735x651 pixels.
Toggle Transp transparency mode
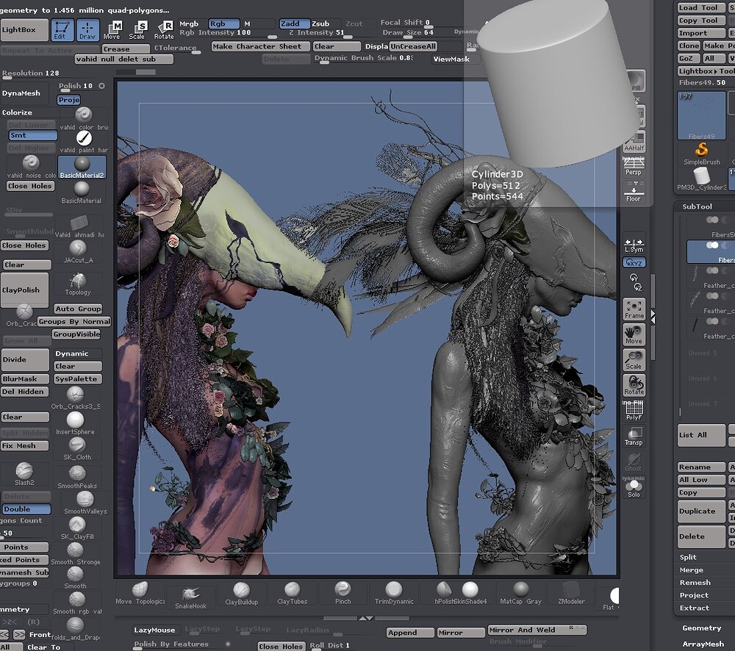tap(634, 436)
